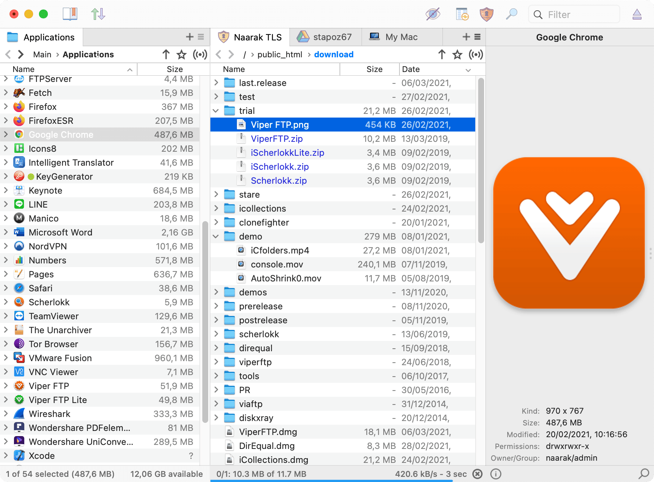Open the bookmarks book icon in toolbar
The height and width of the screenshot is (482, 654).
coord(70,14)
